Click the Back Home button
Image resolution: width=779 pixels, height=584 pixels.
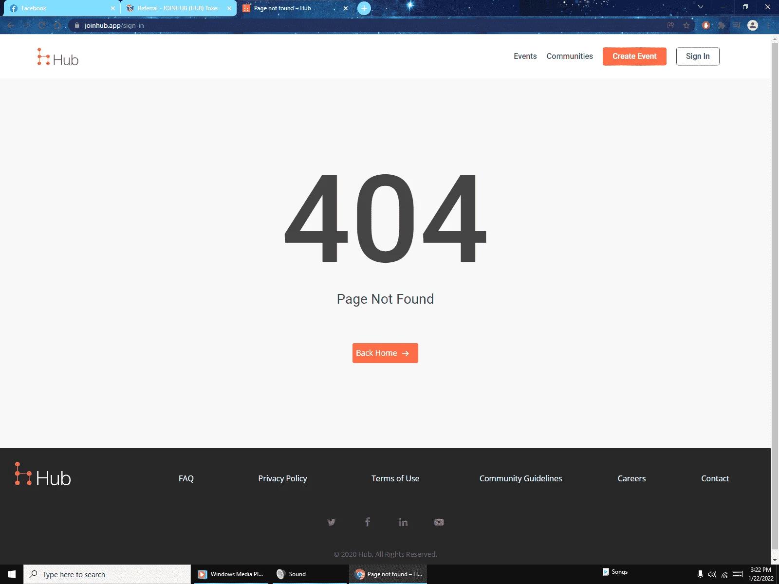pos(385,353)
